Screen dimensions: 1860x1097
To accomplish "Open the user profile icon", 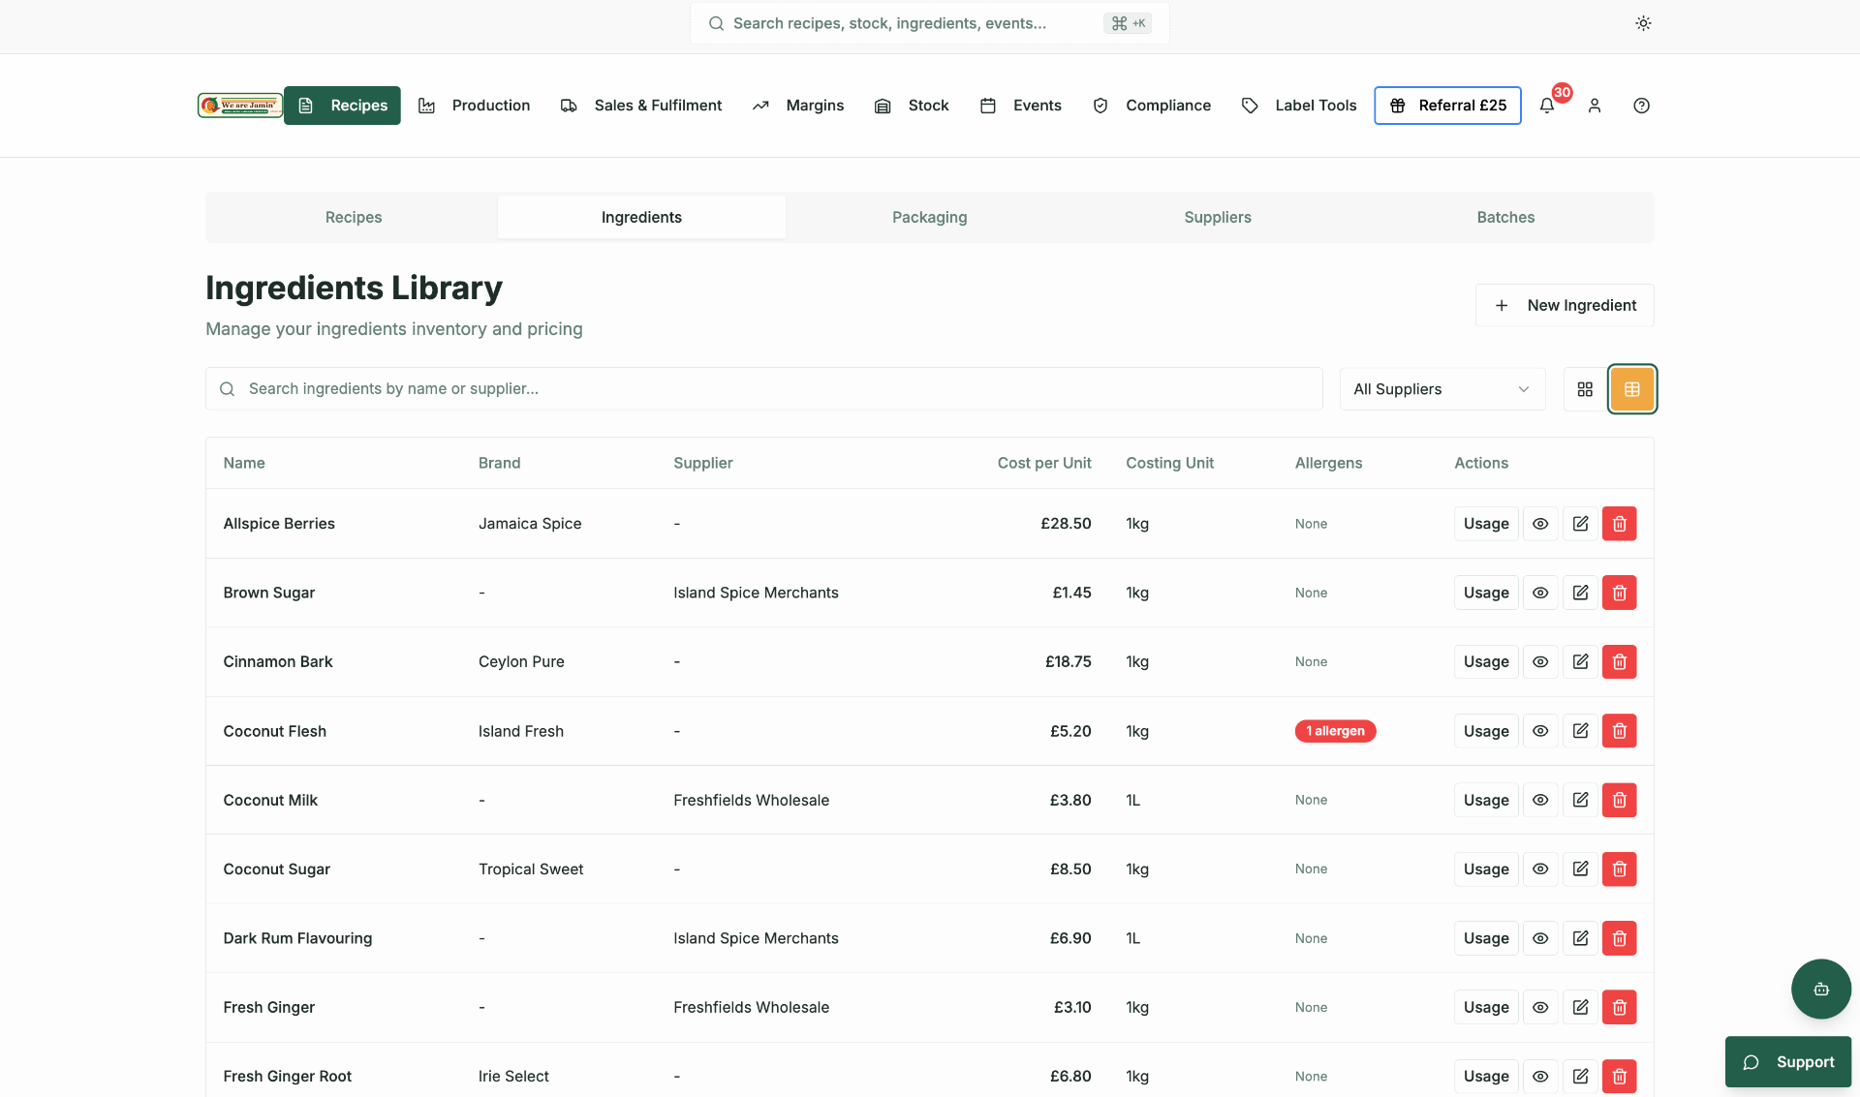I will point(1595,106).
